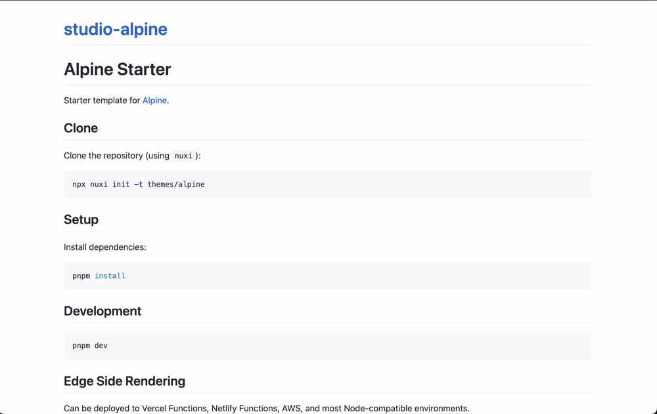
Task: Select the Development section heading
Action: point(102,311)
